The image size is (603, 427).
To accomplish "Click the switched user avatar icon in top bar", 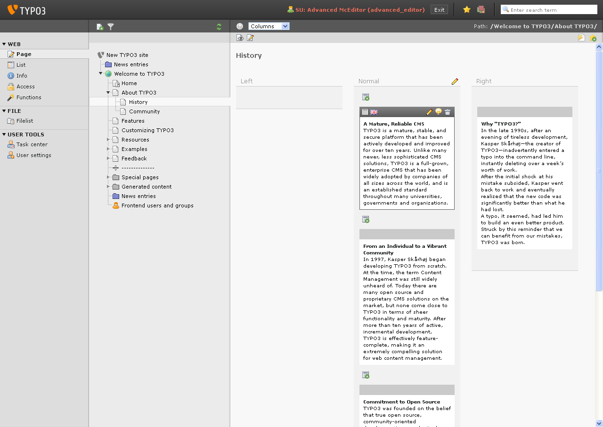I will [291, 9].
